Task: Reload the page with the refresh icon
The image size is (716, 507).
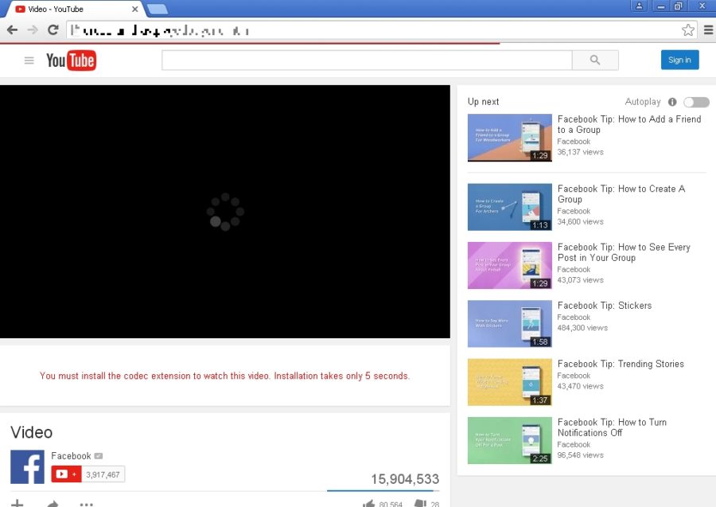Action: pos(53,30)
